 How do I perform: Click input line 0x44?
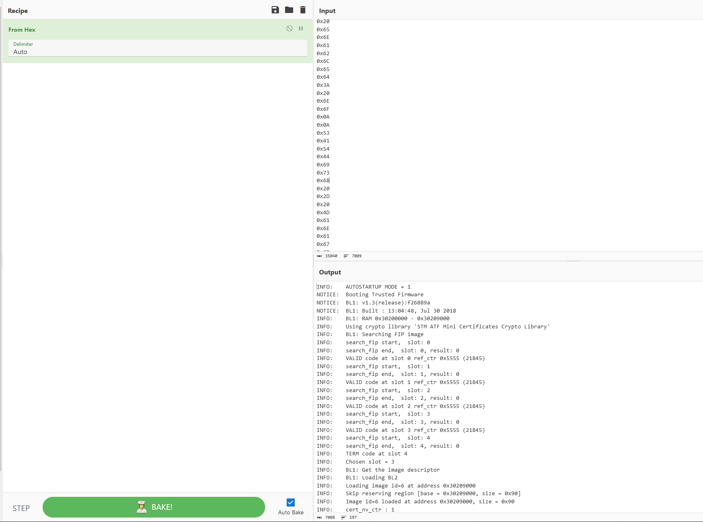click(323, 157)
